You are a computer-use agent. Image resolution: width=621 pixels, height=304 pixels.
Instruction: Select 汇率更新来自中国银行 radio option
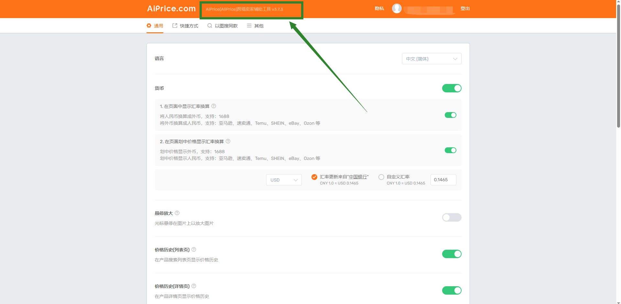pos(314,177)
